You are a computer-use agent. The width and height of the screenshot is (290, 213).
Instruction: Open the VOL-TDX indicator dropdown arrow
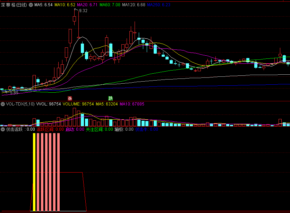point(2,104)
